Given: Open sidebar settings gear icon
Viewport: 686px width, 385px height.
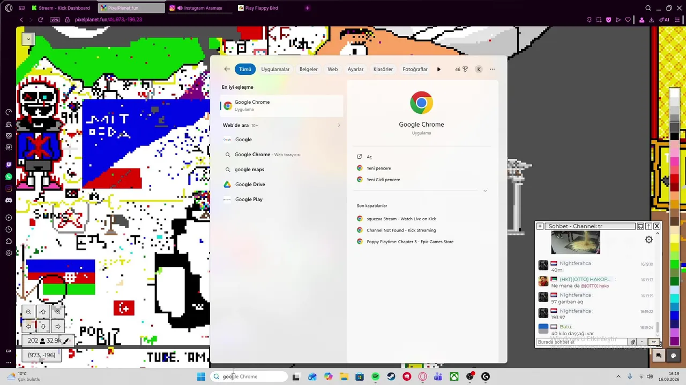Looking at the screenshot, I should click(x=9, y=253).
